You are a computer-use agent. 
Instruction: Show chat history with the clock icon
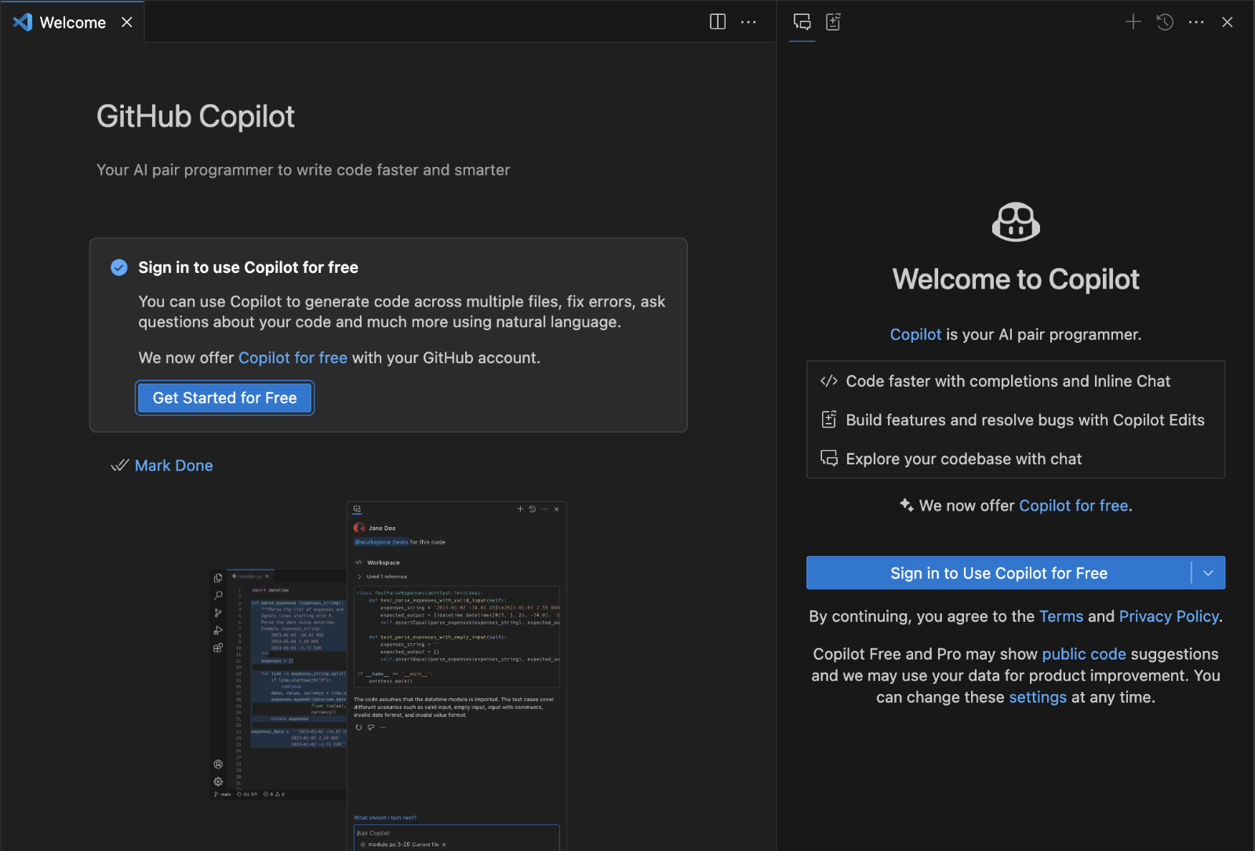pyautogui.click(x=1164, y=22)
